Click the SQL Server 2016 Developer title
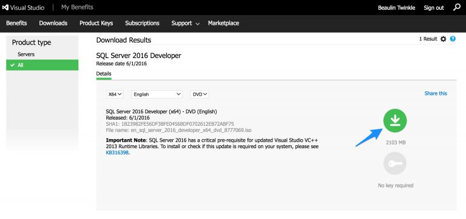 (138, 56)
